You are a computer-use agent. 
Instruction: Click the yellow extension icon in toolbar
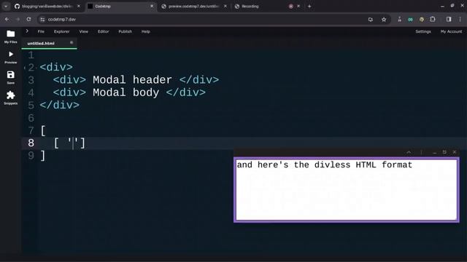(x=422, y=20)
